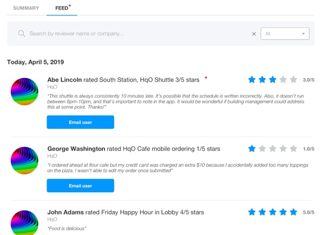Switch to the Summary tab
The image size is (325, 235).
coord(26,8)
